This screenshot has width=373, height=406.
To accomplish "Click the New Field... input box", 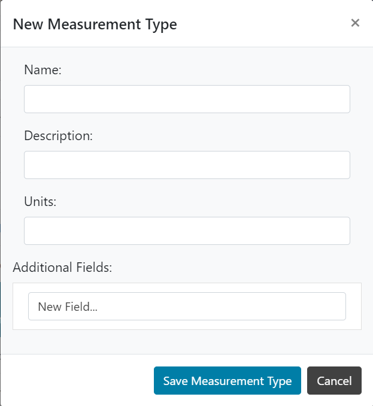I will 187,306.
